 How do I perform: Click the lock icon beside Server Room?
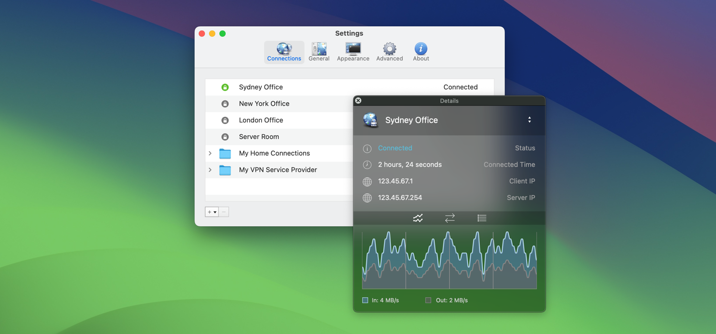click(225, 137)
